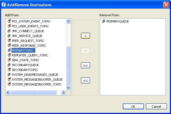Select JMX_SERVICE_QUEUE destination
This screenshot has height=114, width=171.
(x=27, y=36)
